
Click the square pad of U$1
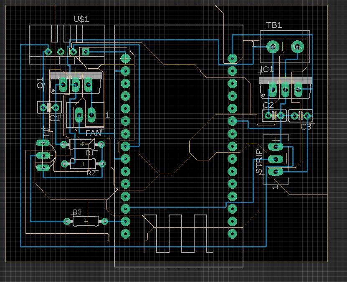[86, 52]
